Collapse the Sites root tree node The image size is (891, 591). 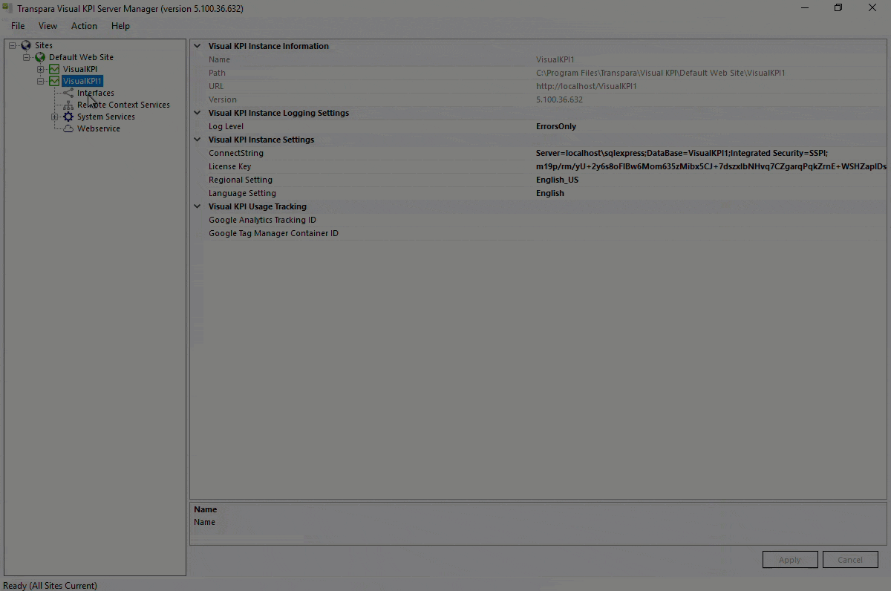(x=13, y=45)
